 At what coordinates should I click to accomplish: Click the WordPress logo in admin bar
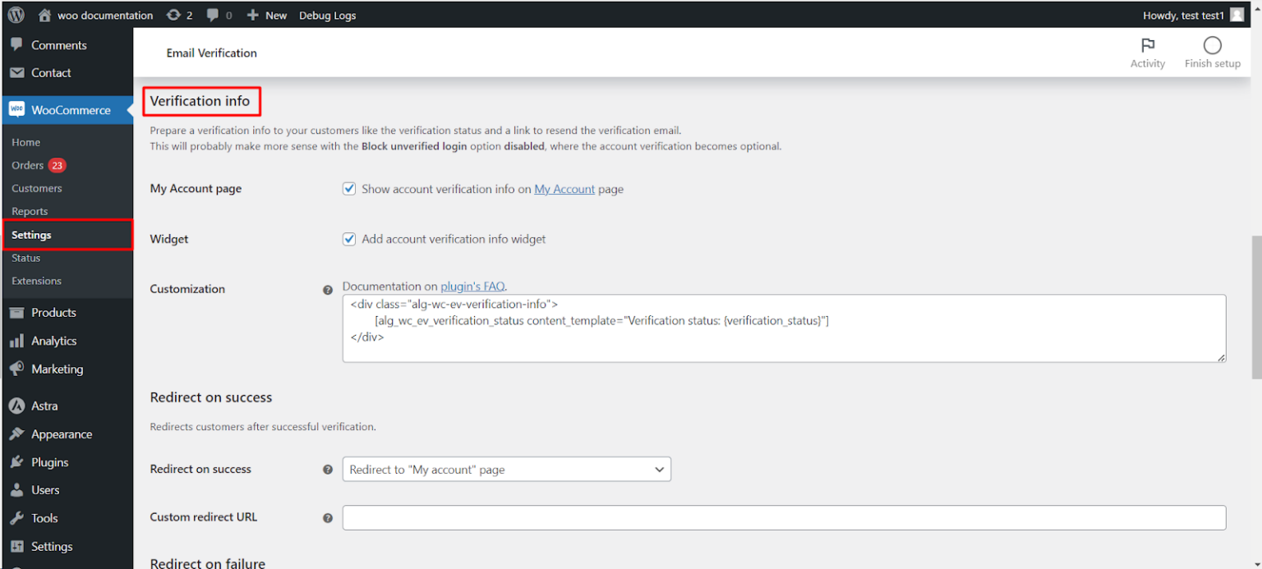click(x=15, y=14)
